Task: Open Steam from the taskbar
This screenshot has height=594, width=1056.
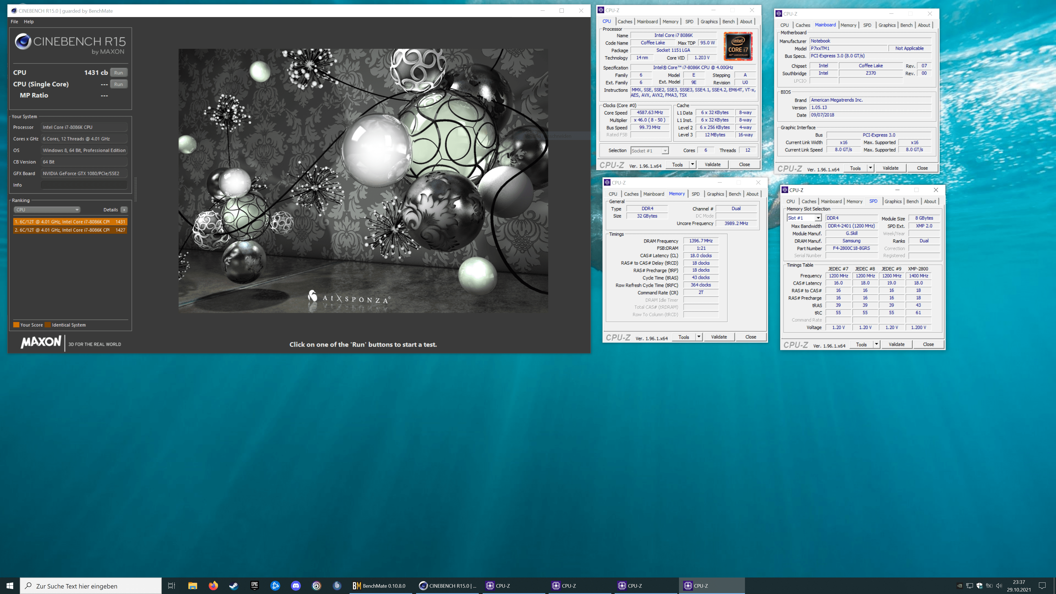Action: 234,586
